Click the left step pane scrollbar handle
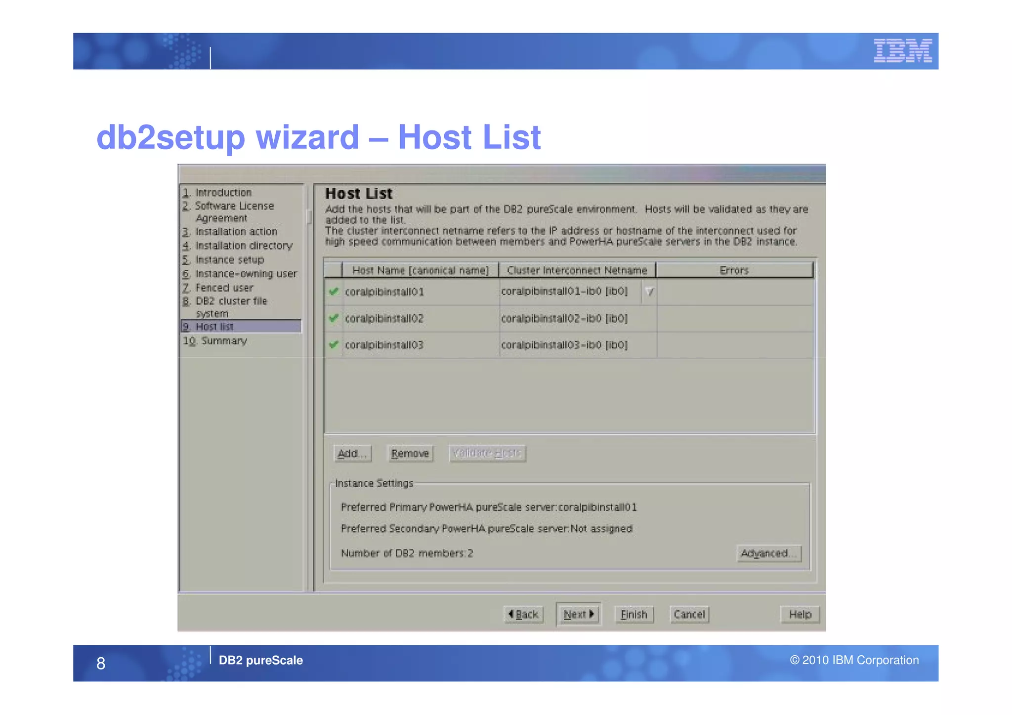 coord(309,216)
